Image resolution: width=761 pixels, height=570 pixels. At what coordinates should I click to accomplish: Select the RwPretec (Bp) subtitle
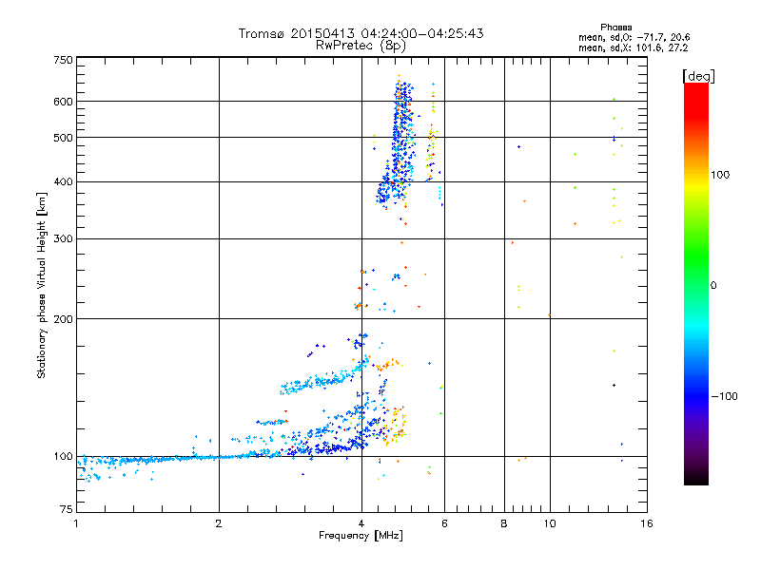361,45
